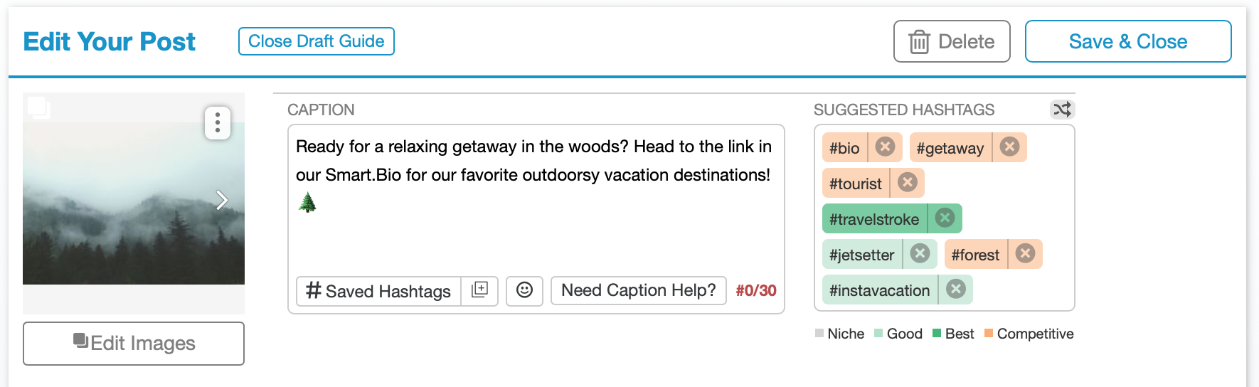Screen dimensions: 1259x387
Task: Click the add saved hashtag list icon
Action: [479, 290]
